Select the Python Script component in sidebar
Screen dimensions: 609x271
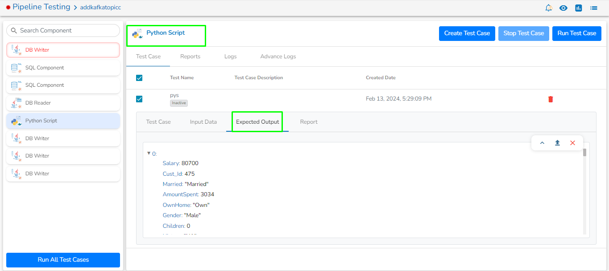tap(63, 121)
